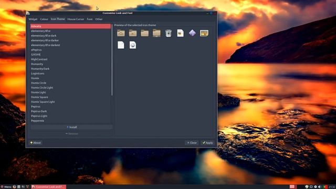Select the elementary Xfce darker theme
Image resolution: width=336 pixels, height=189 pixels.
(71, 40)
